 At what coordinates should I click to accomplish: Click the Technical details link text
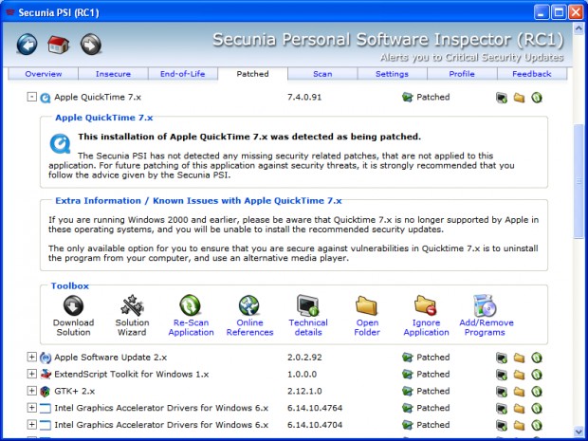pos(308,327)
